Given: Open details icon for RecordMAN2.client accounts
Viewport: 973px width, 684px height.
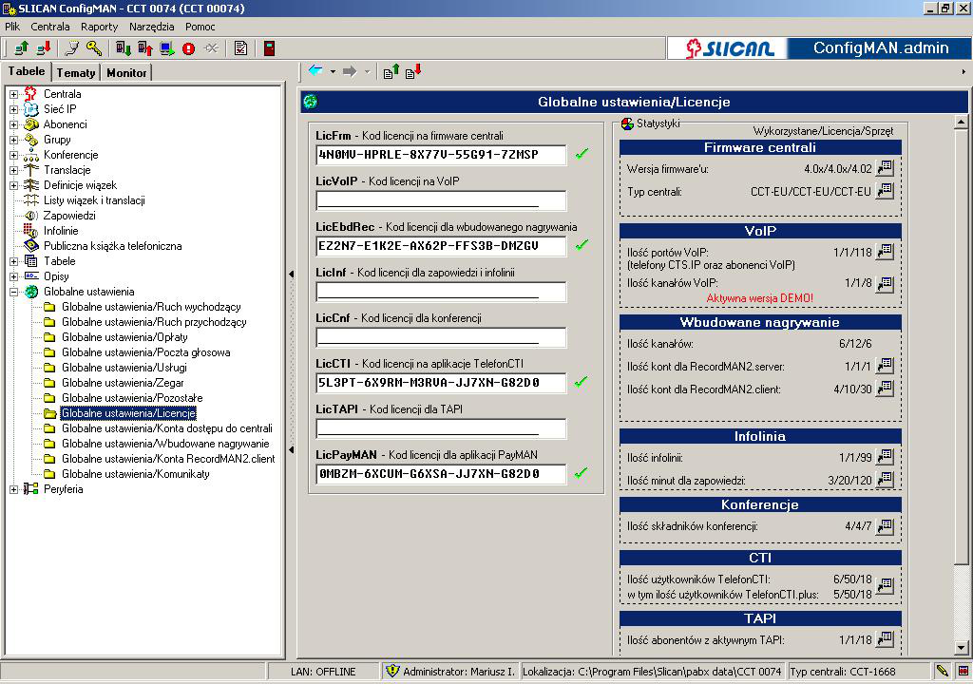Looking at the screenshot, I should pos(885,388).
